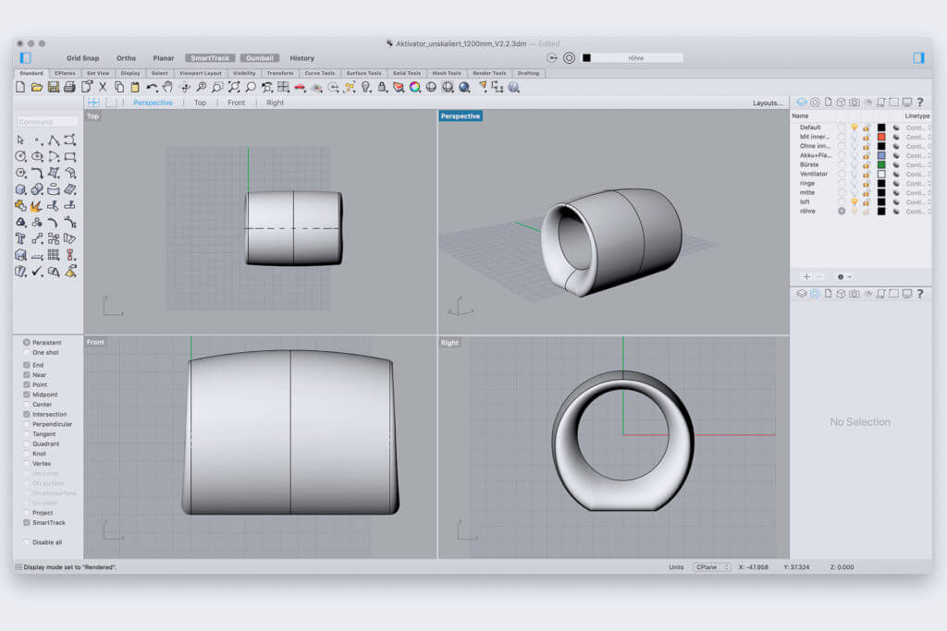Viewport: 947px width, 631px height.
Task: Open linetype dropdown for loft layer
Action: click(918, 202)
